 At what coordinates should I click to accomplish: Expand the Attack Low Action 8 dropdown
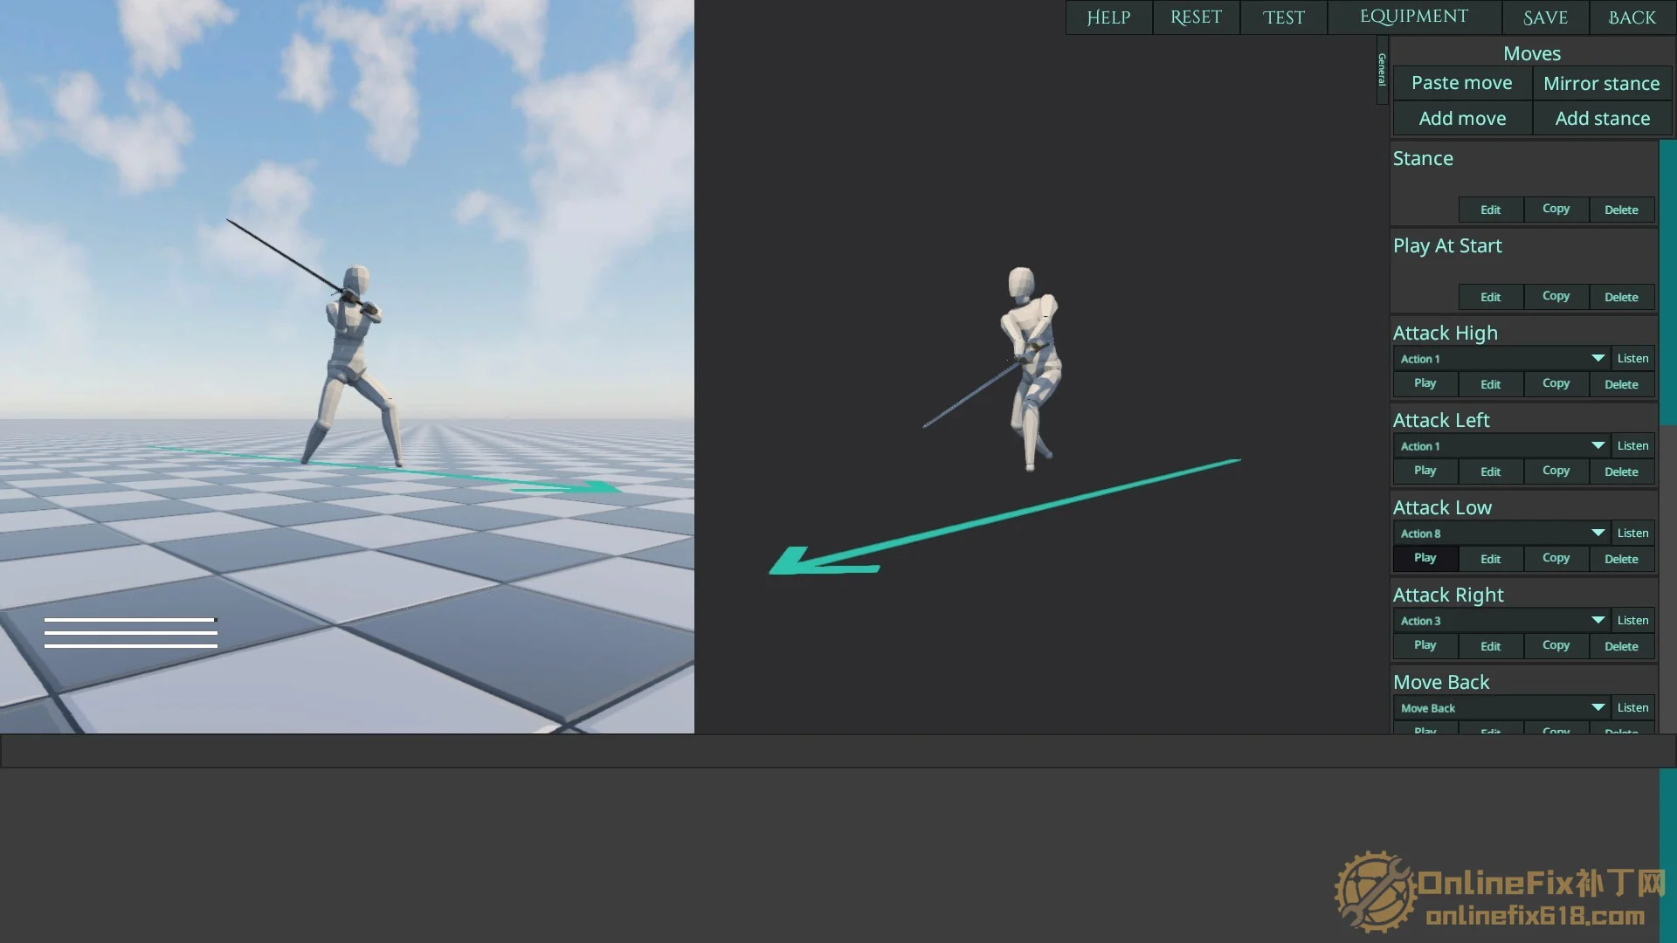pyautogui.click(x=1501, y=533)
